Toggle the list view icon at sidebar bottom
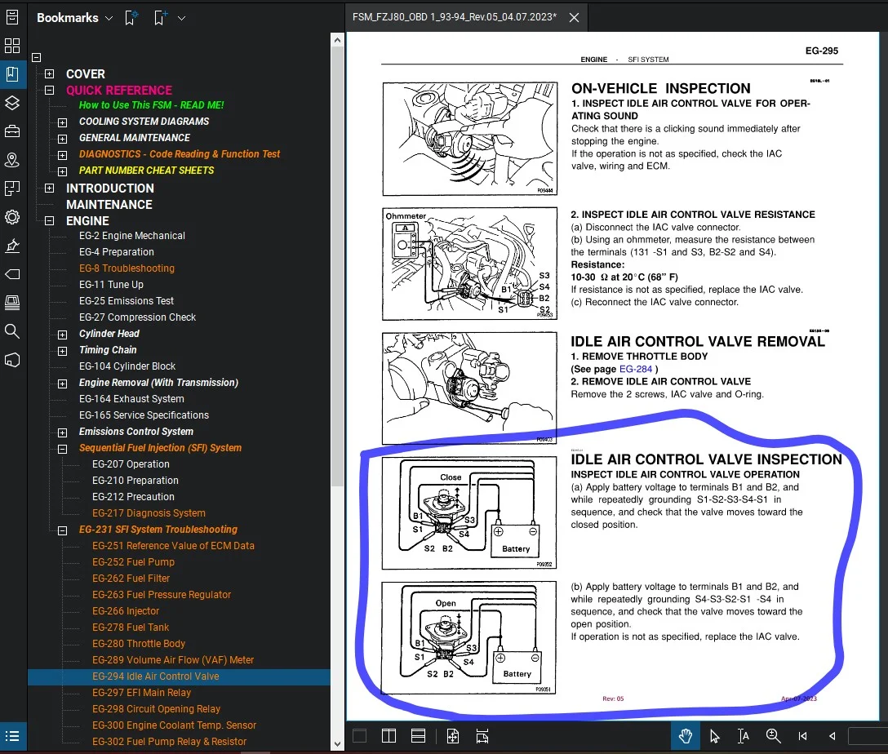 pyautogui.click(x=12, y=736)
